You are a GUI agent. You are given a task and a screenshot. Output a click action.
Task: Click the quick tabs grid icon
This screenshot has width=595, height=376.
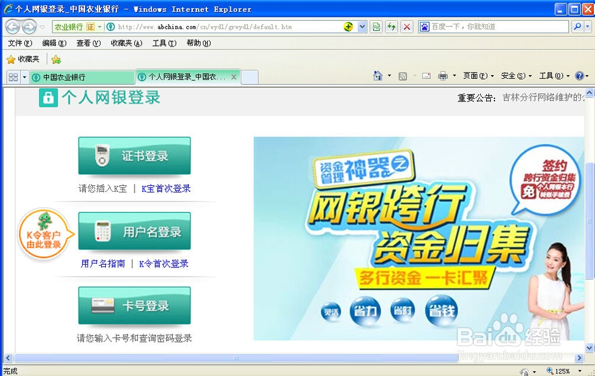click(x=13, y=77)
